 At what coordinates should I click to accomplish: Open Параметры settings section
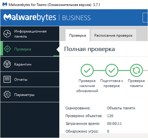tap(30, 94)
